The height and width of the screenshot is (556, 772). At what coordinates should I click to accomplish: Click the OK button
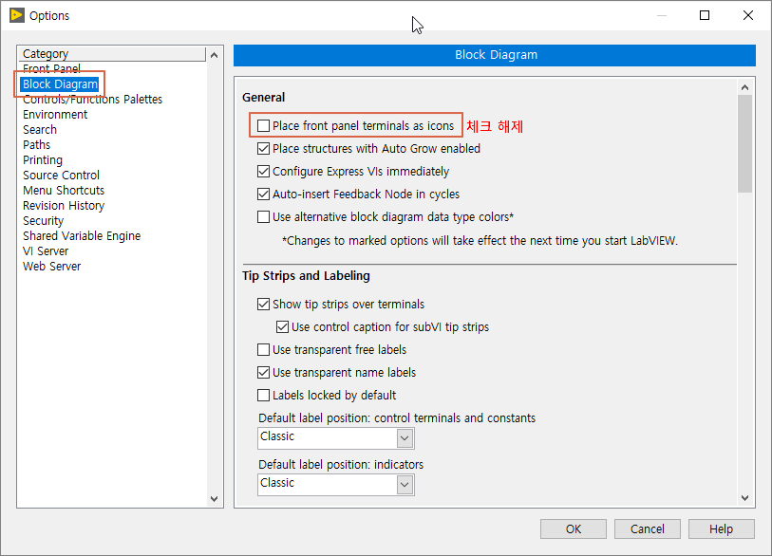click(x=574, y=528)
